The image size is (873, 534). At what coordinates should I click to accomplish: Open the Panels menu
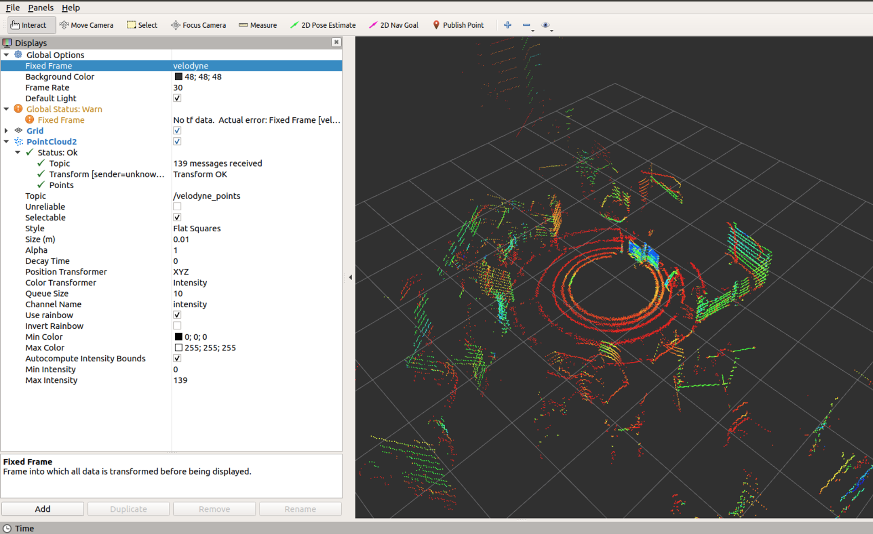pyautogui.click(x=40, y=8)
